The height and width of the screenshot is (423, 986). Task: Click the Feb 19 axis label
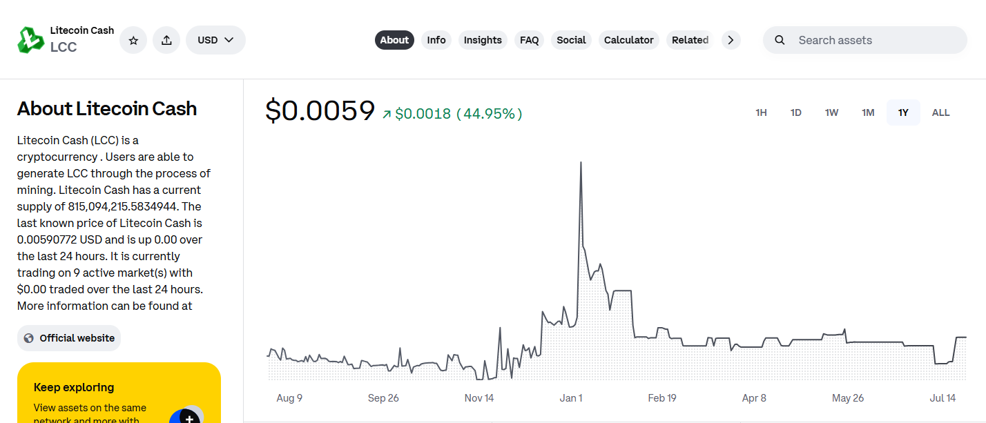(x=662, y=398)
